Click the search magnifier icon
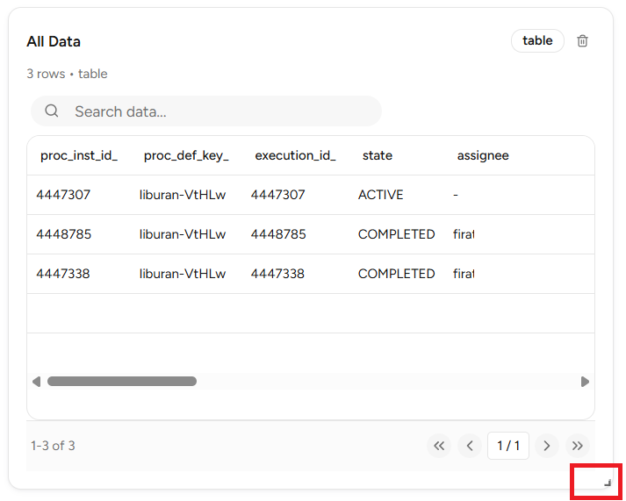Screen dimensions: 626x501 click(x=52, y=111)
